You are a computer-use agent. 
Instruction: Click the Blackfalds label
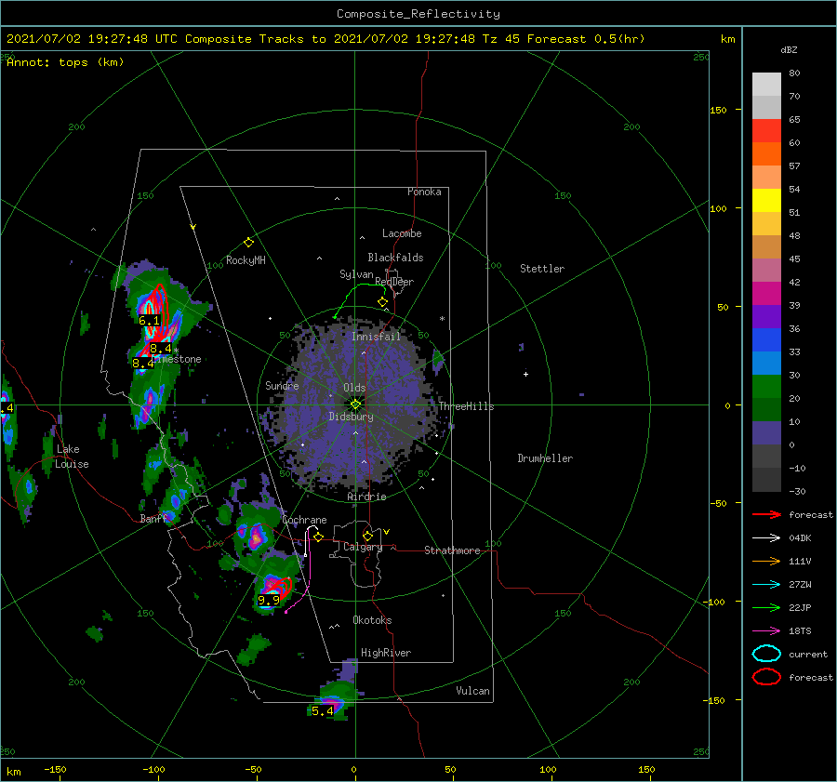[x=395, y=258]
